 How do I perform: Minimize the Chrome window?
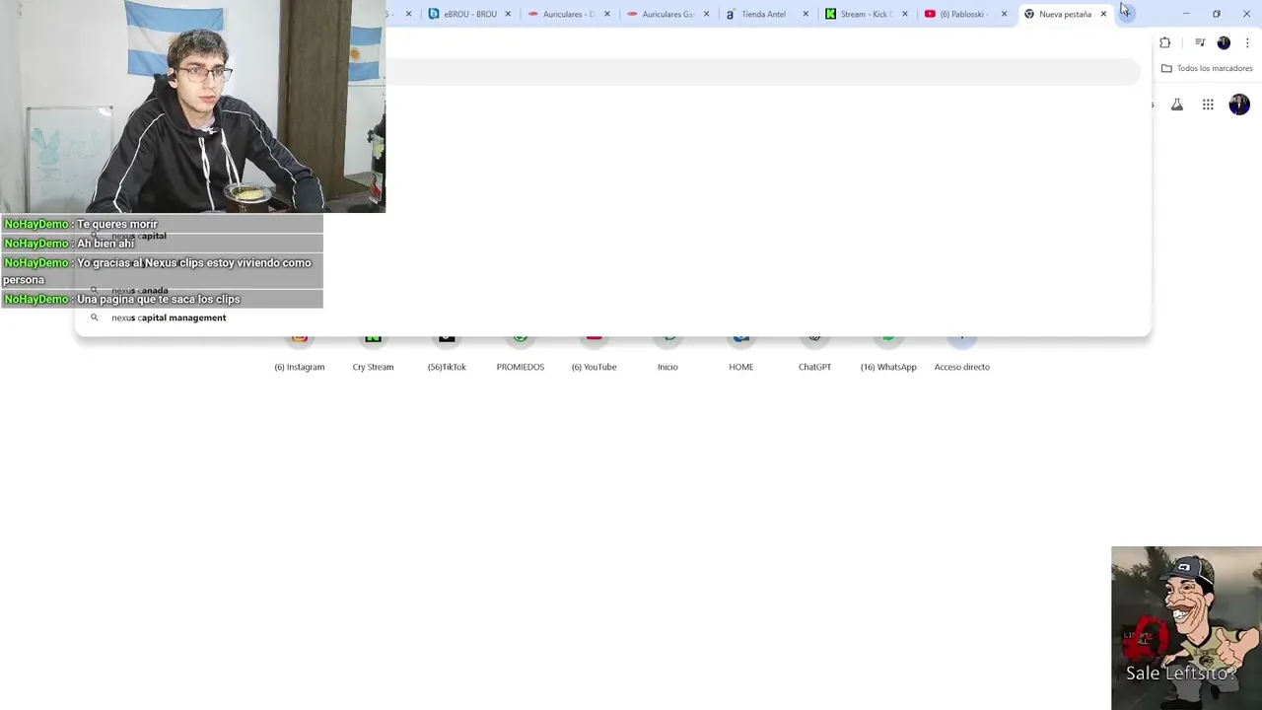click(x=1186, y=14)
